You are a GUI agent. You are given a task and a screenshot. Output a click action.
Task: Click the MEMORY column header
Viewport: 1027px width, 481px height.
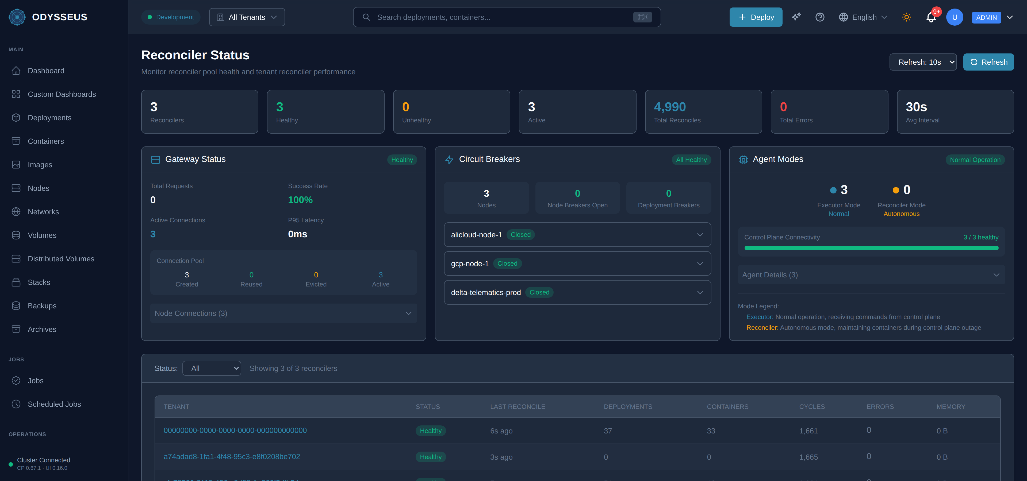coord(951,406)
